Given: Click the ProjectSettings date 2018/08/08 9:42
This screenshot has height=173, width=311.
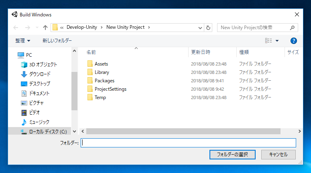Looking at the screenshot, I should [207, 89].
